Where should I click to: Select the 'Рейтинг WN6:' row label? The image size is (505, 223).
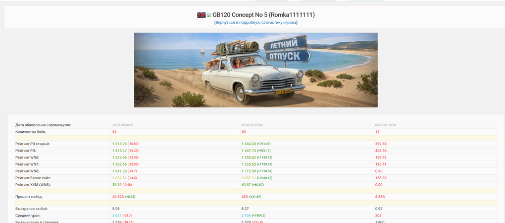point(27,158)
